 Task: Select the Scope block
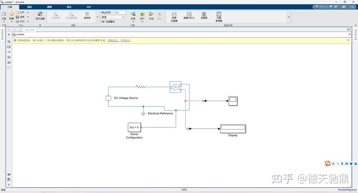(233, 101)
